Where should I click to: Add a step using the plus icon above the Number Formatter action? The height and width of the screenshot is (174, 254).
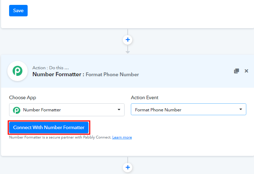(128, 40)
